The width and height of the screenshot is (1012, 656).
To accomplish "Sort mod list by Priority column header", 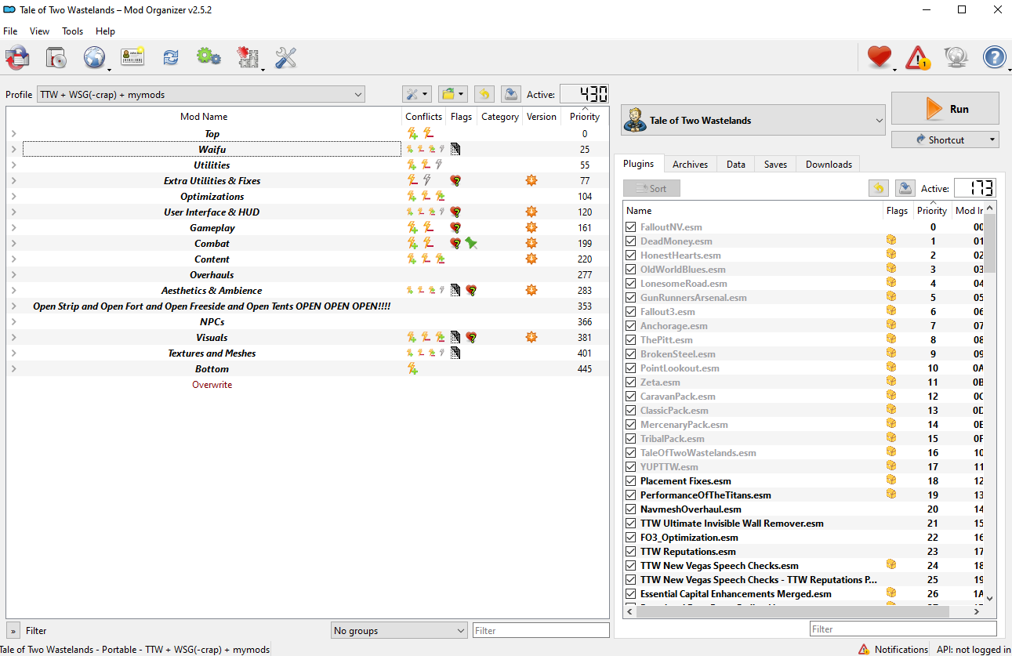I will tap(585, 116).
